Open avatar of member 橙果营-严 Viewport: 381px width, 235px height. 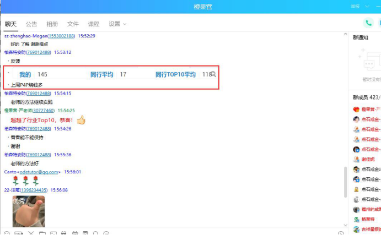356,110
